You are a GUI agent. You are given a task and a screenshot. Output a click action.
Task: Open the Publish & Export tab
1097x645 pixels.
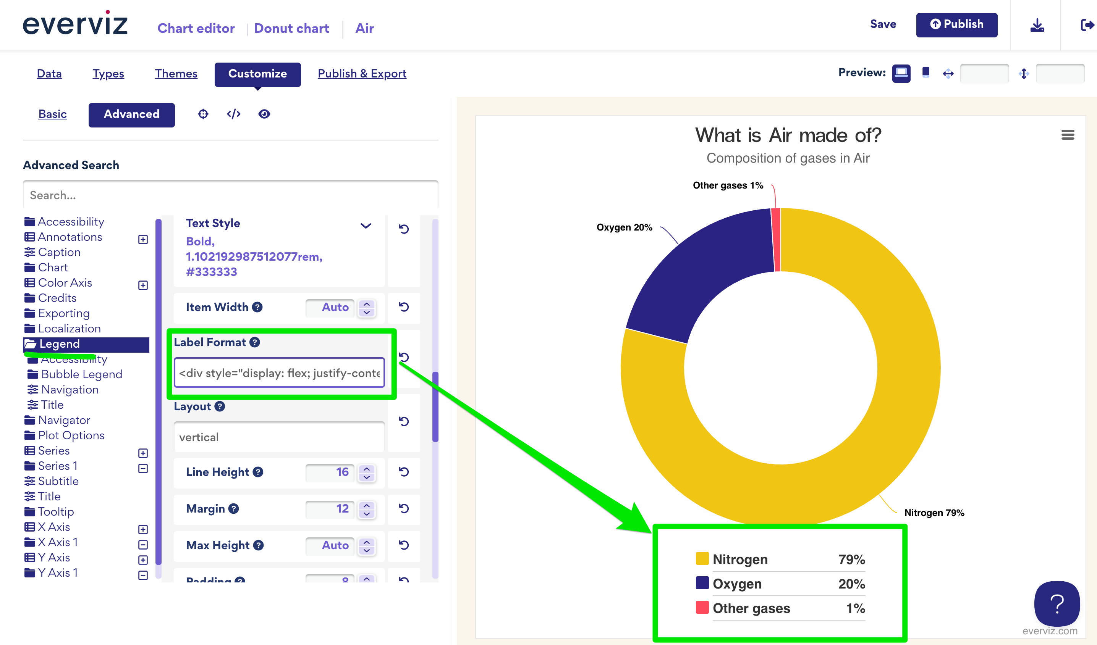point(362,74)
